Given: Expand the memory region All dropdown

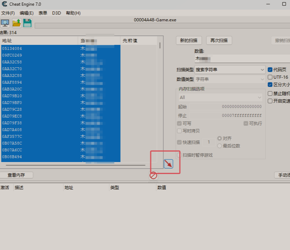Looking at the screenshot, I should point(221,98).
